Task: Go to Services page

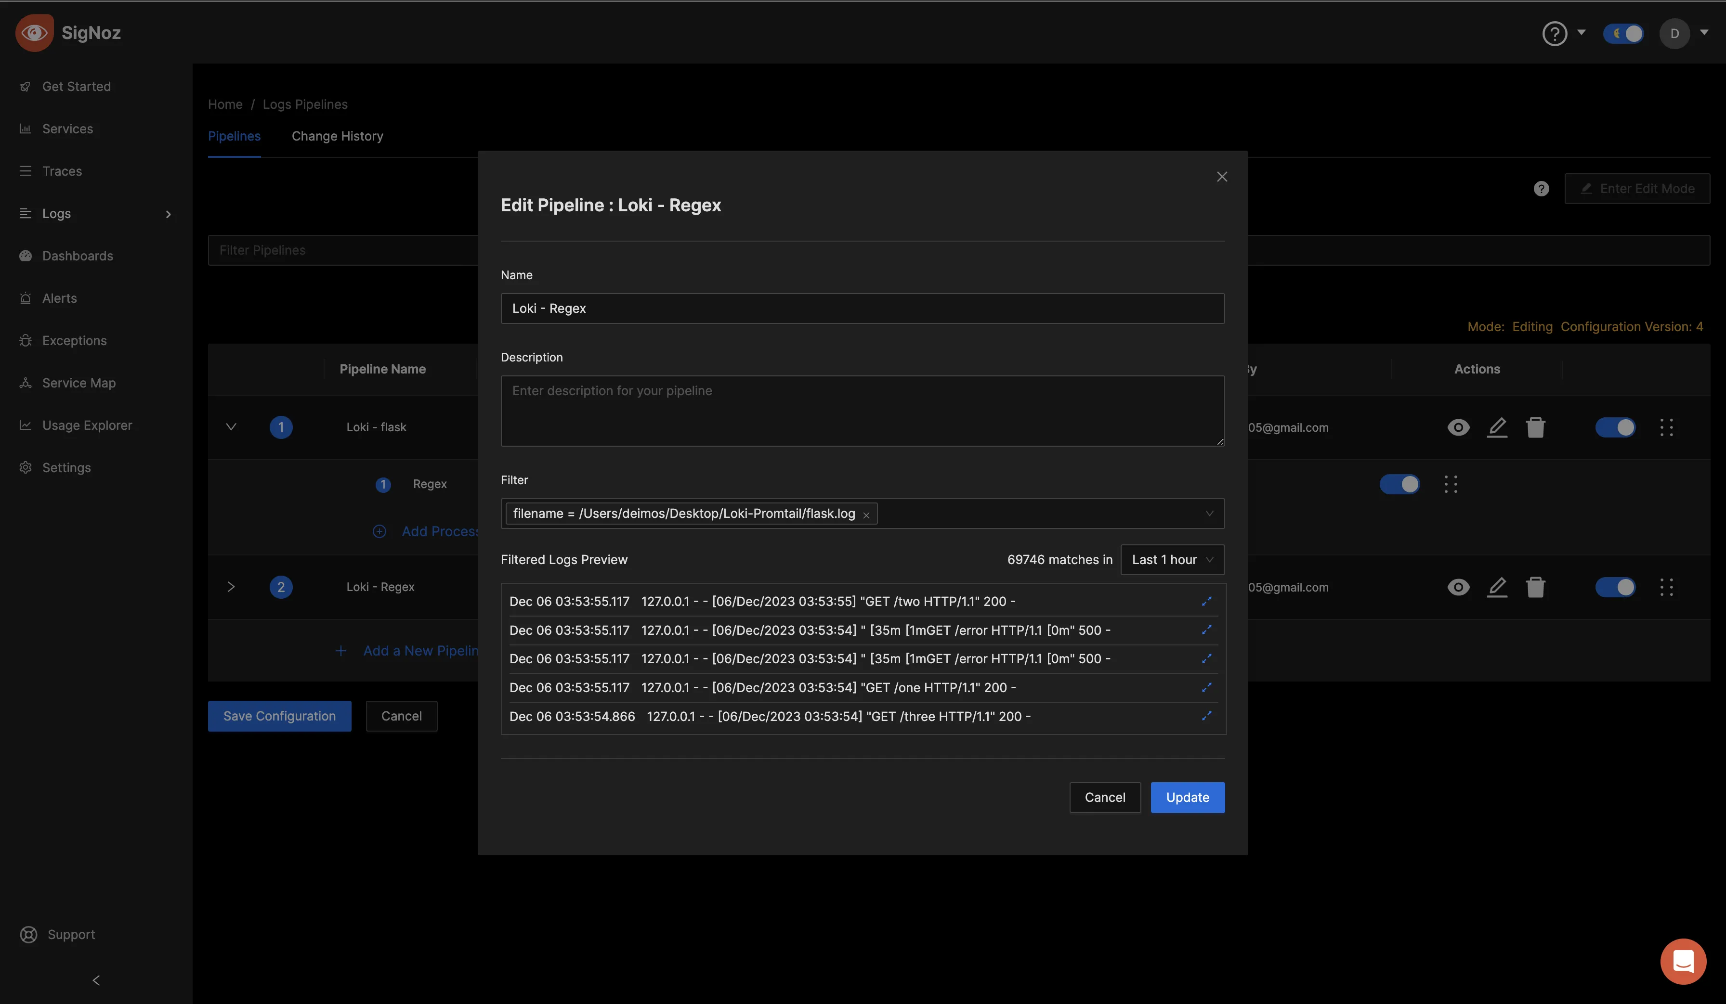Action: 67,129
